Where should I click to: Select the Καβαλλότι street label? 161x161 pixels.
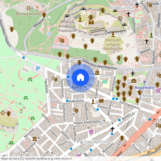pos(77,101)
